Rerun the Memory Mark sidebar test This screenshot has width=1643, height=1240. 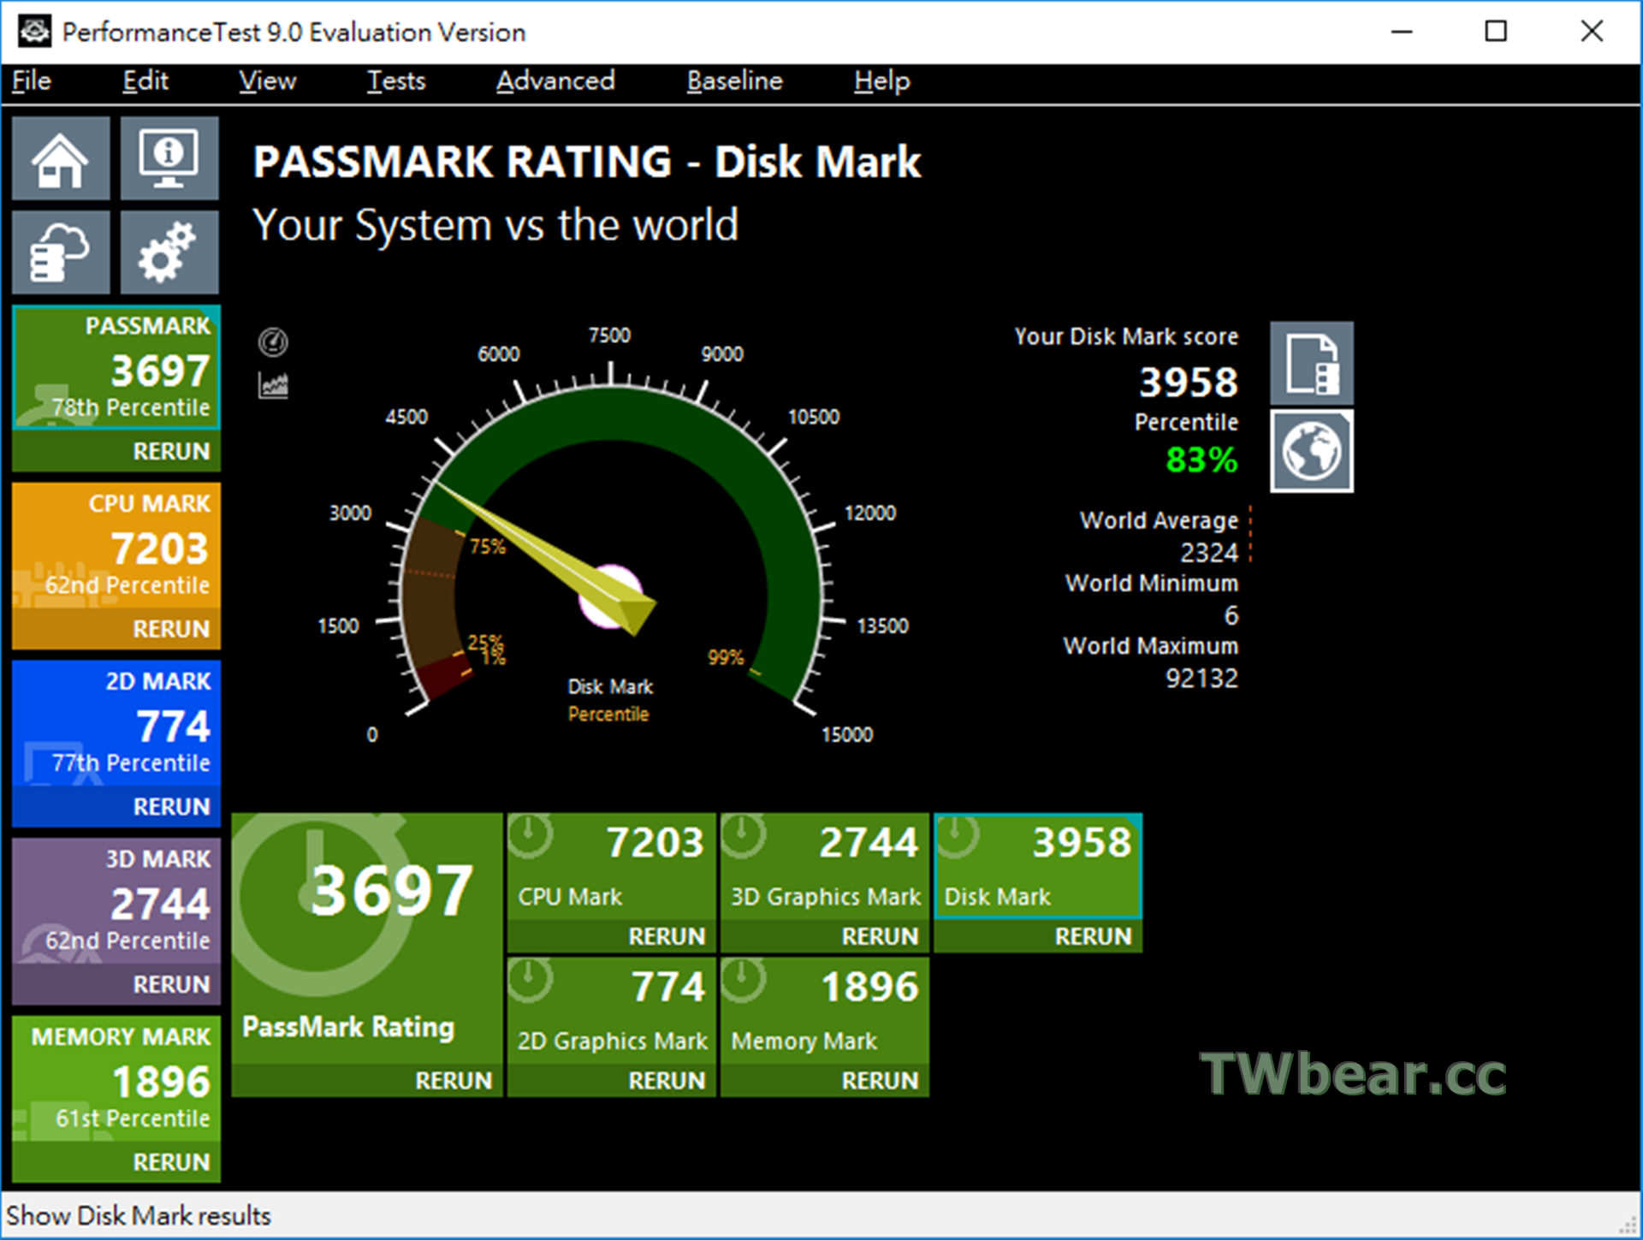point(170,1162)
